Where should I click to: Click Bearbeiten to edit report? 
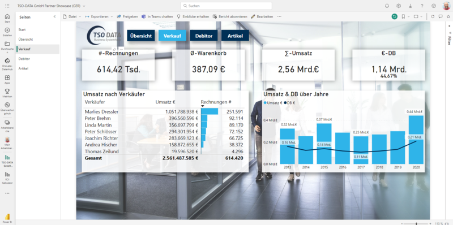click(x=262, y=17)
